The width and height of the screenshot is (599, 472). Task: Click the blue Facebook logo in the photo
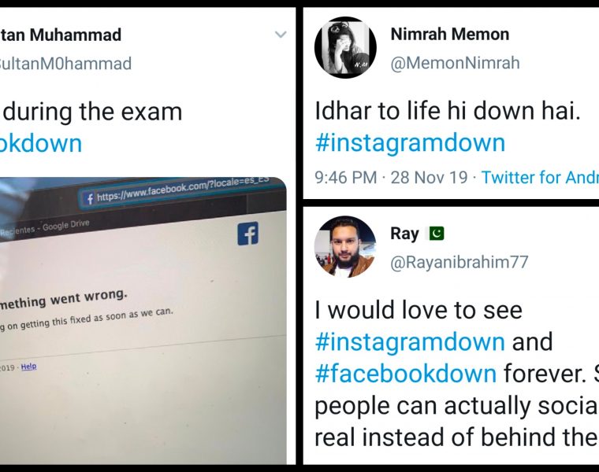click(x=248, y=234)
